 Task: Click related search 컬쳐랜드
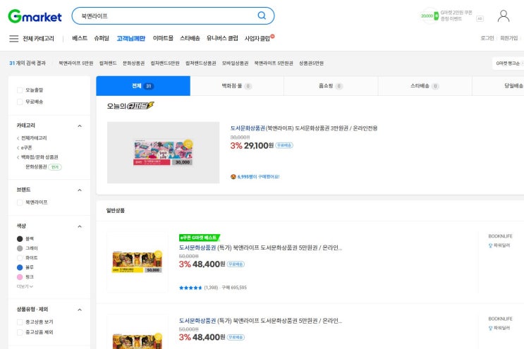coord(108,63)
